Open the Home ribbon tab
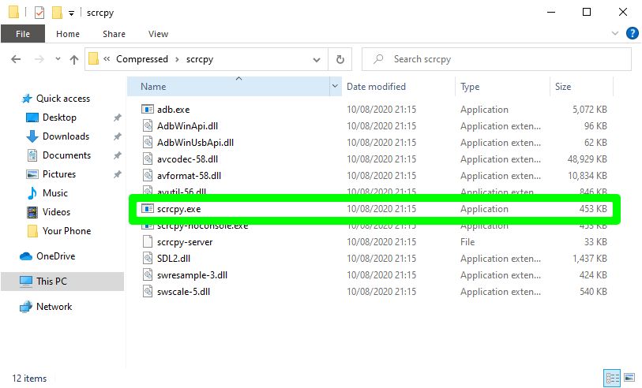The image size is (642, 388). click(68, 34)
